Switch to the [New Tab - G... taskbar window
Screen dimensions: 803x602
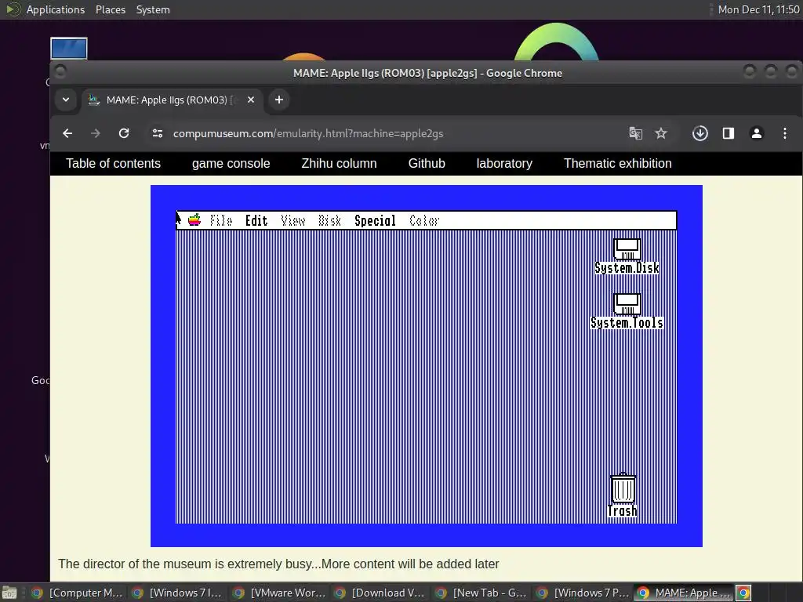[481, 593]
